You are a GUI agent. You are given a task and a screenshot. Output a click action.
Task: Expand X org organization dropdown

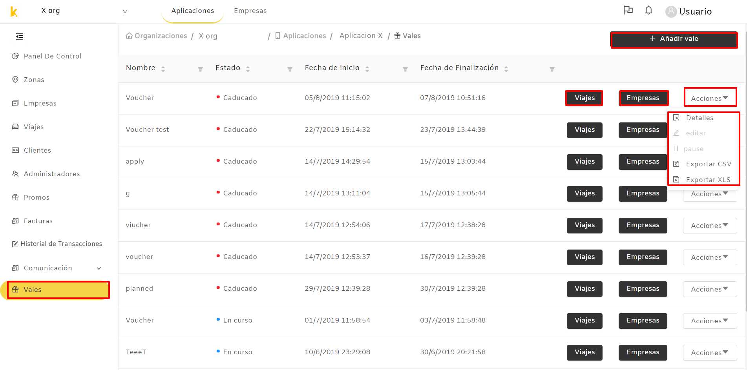(125, 11)
